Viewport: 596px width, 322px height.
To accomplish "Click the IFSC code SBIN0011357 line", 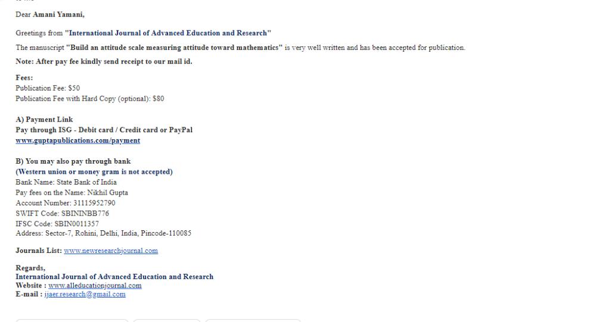I will [57, 223].
